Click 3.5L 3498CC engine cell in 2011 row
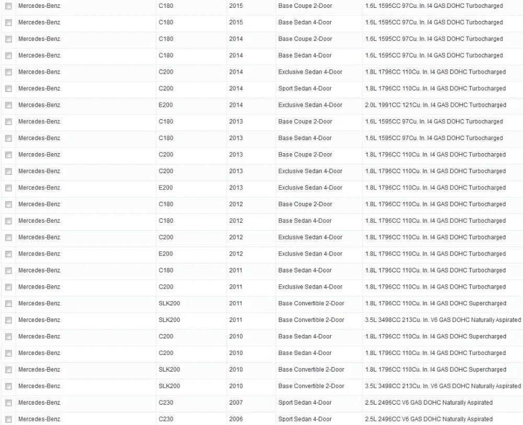 tap(442, 320)
